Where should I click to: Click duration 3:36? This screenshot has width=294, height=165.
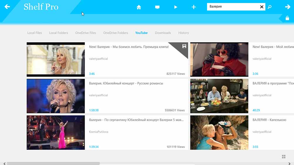pyautogui.click(x=255, y=74)
